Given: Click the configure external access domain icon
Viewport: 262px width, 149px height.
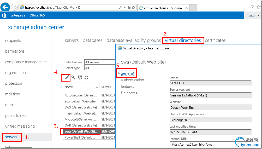Looking at the screenshot, I should (80, 77).
